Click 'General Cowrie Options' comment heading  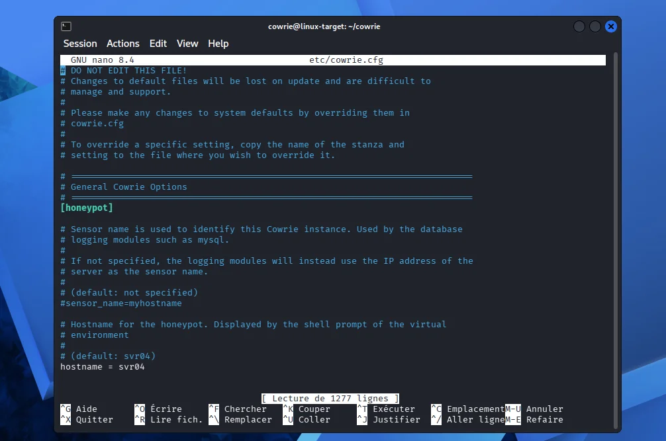(x=124, y=187)
